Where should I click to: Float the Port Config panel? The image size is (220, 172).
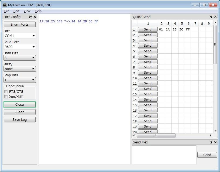tap(30, 17)
